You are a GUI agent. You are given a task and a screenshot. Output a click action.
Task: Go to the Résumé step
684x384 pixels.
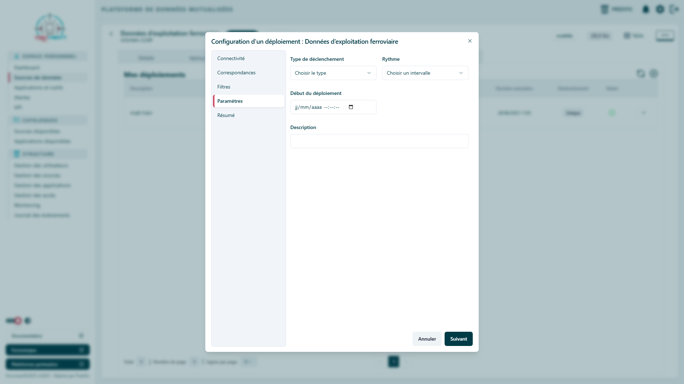[249, 115]
